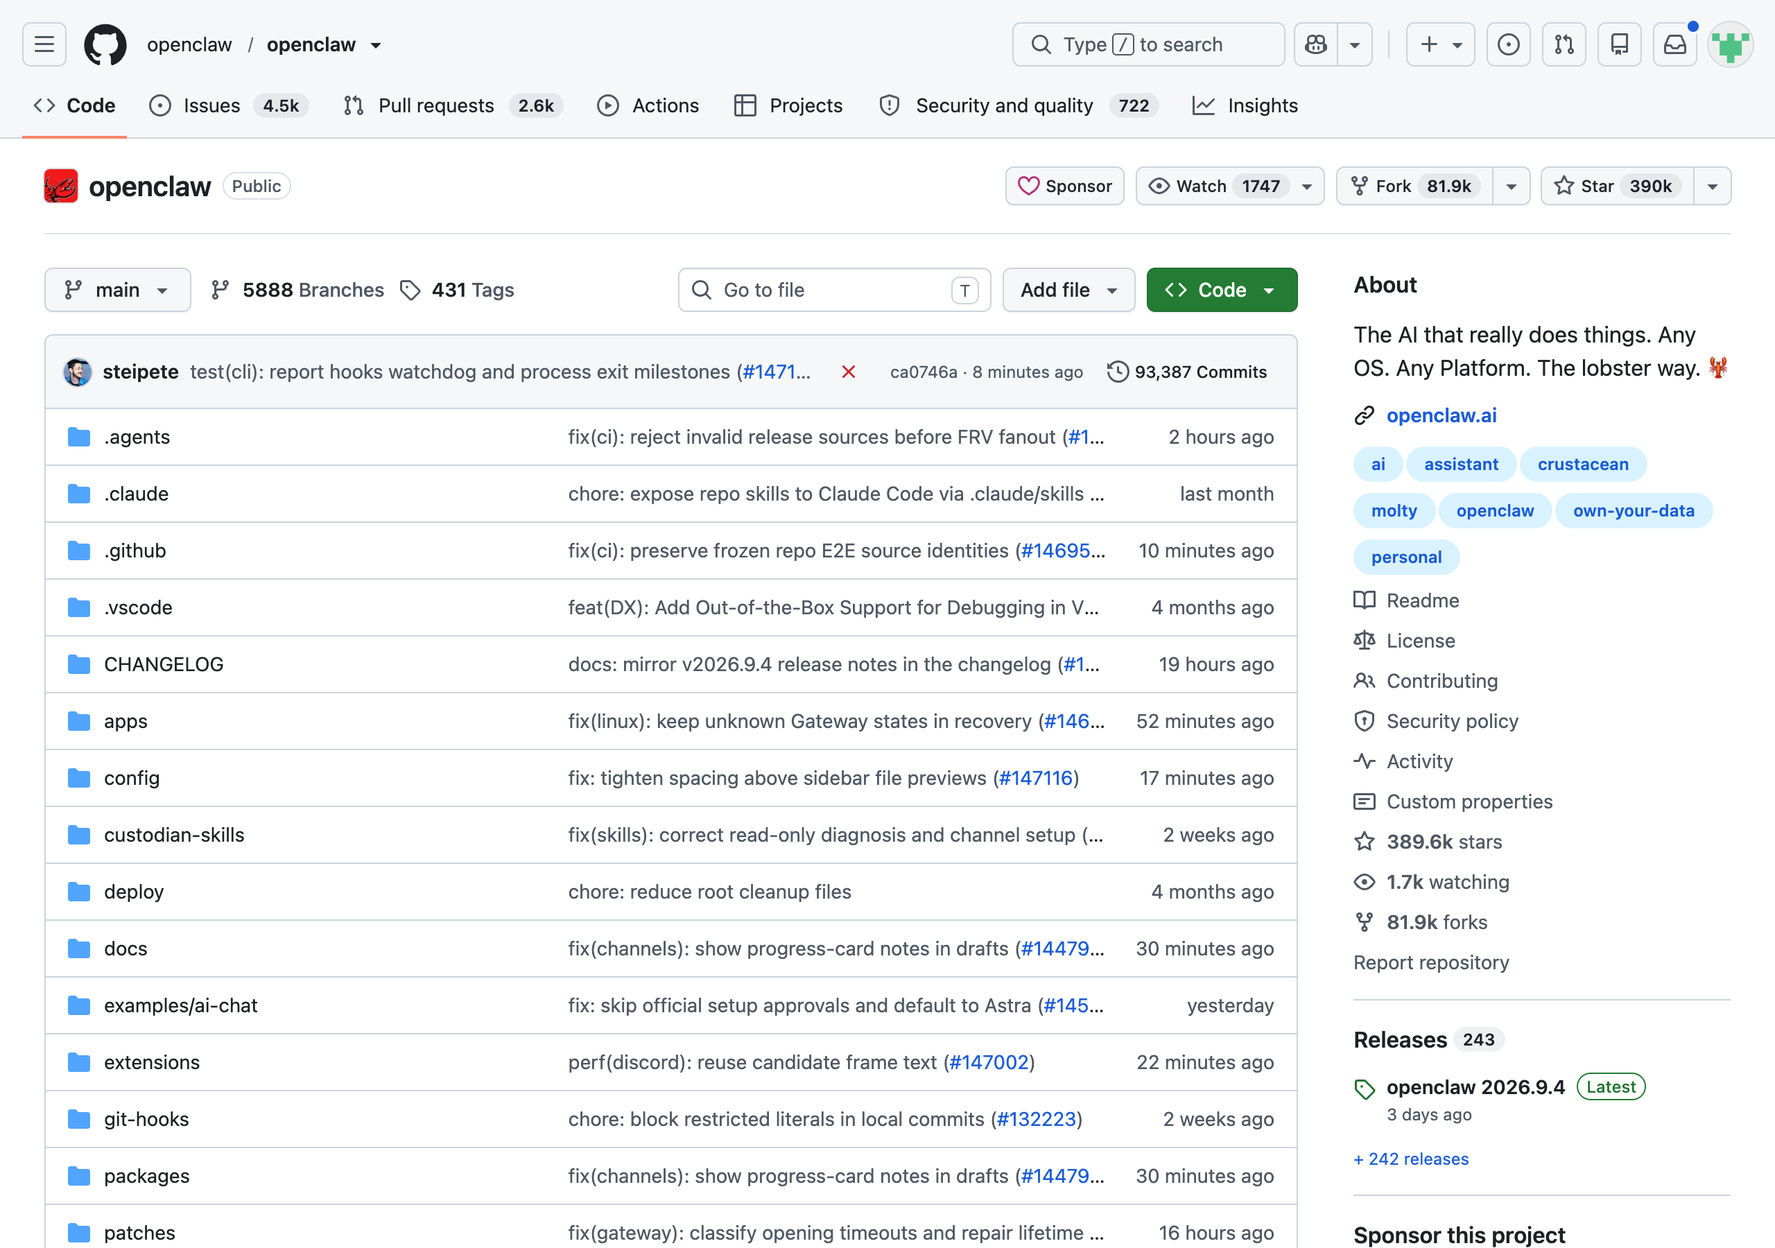Viewport: 1775px width, 1248px height.
Task: Go to the GitHub homepage logo
Action: [x=105, y=44]
